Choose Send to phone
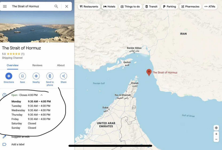Viewport: 222px width, 150px height. click(x=50, y=76)
